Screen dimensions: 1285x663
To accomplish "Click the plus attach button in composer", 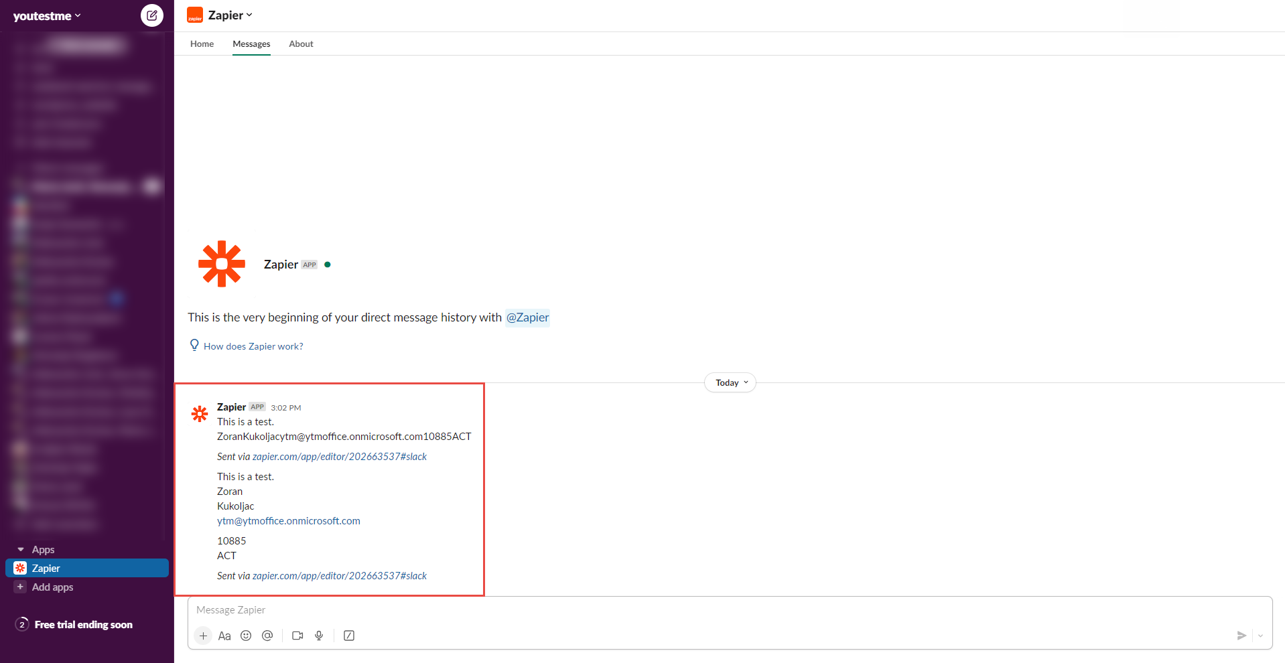I will (x=203, y=636).
